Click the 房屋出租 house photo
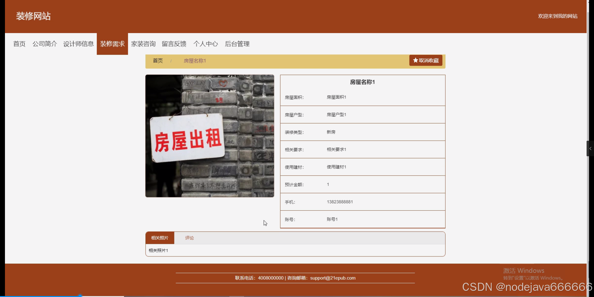 pos(210,136)
